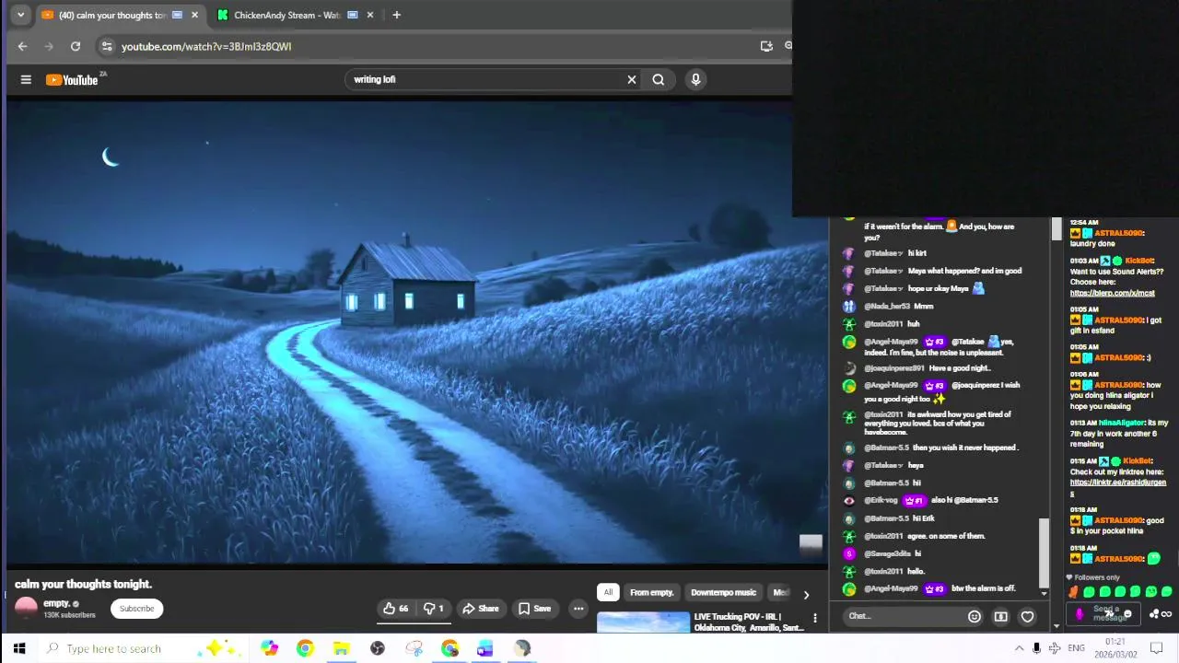Select the 'All' filter chip
This screenshot has width=1179, height=663.
coord(608,593)
